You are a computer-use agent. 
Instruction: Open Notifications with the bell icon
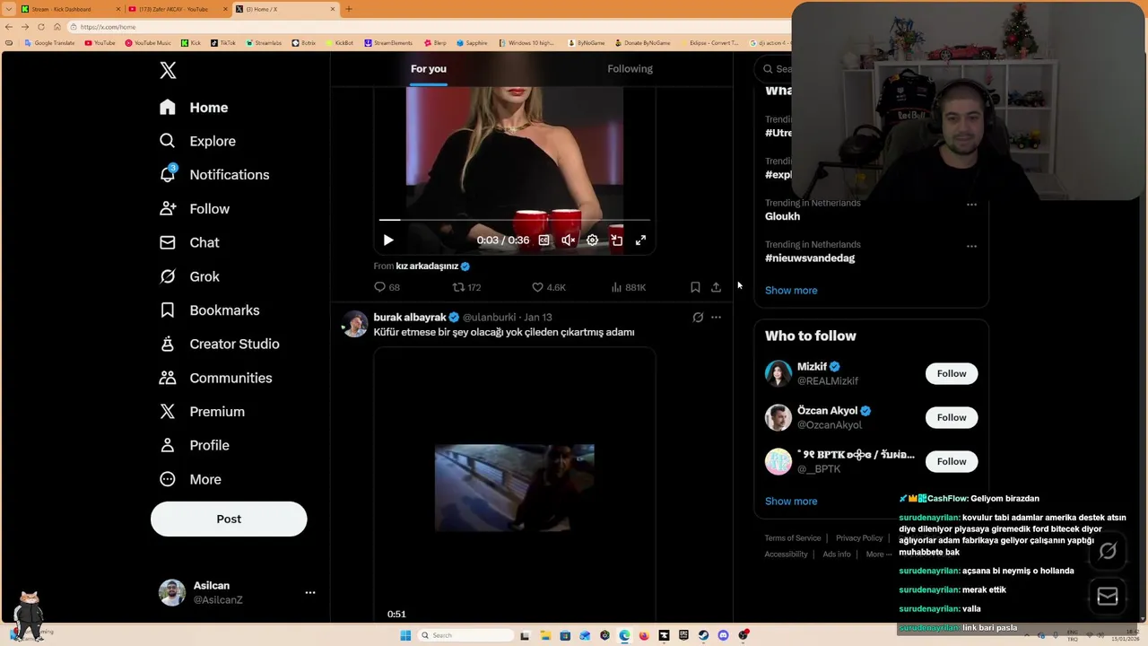coord(213,175)
